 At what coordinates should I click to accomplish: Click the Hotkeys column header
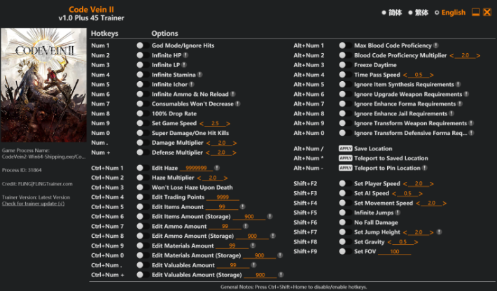[104, 34]
